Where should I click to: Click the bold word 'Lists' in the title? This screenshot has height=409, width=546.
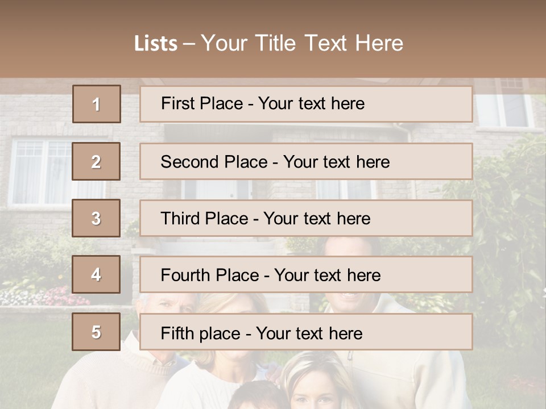[156, 43]
